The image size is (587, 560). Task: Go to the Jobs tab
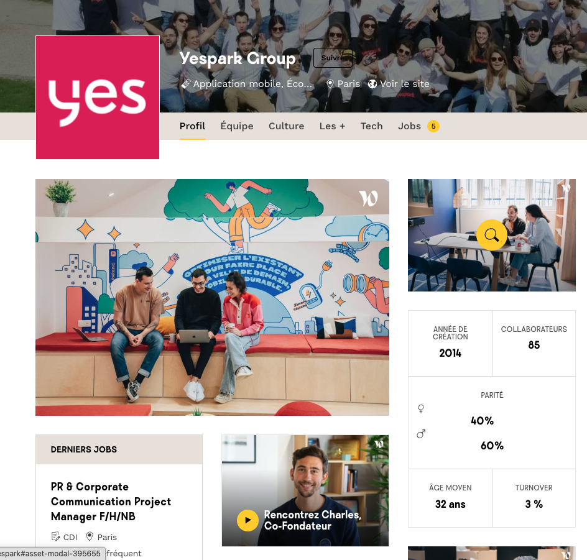point(409,126)
